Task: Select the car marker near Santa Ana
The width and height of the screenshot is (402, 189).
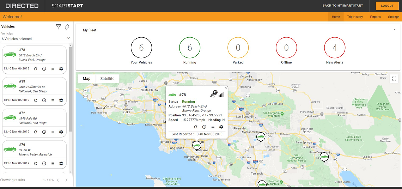Action: 197,146
